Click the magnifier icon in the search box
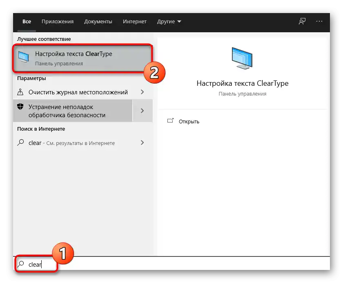The height and width of the screenshot is (283, 343). click(x=21, y=264)
